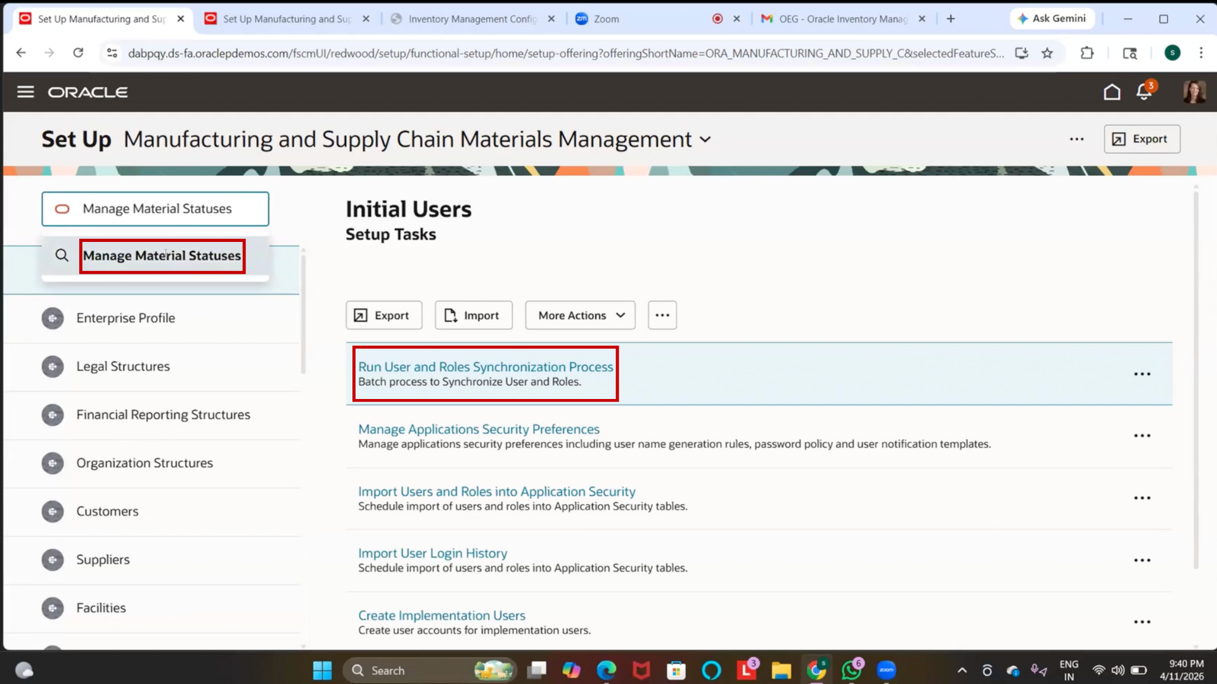Image resolution: width=1217 pixels, height=684 pixels.
Task: Open the More Actions dropdown
Action: point(580,315)
